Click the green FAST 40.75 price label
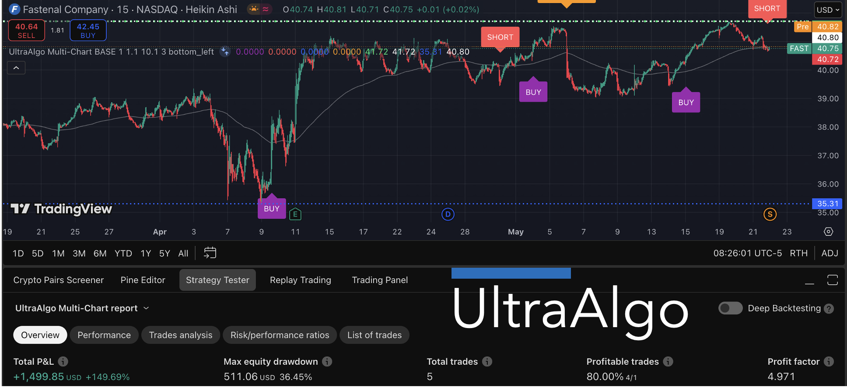The width and height of the screenshot is (847, 387). [814, 48]
